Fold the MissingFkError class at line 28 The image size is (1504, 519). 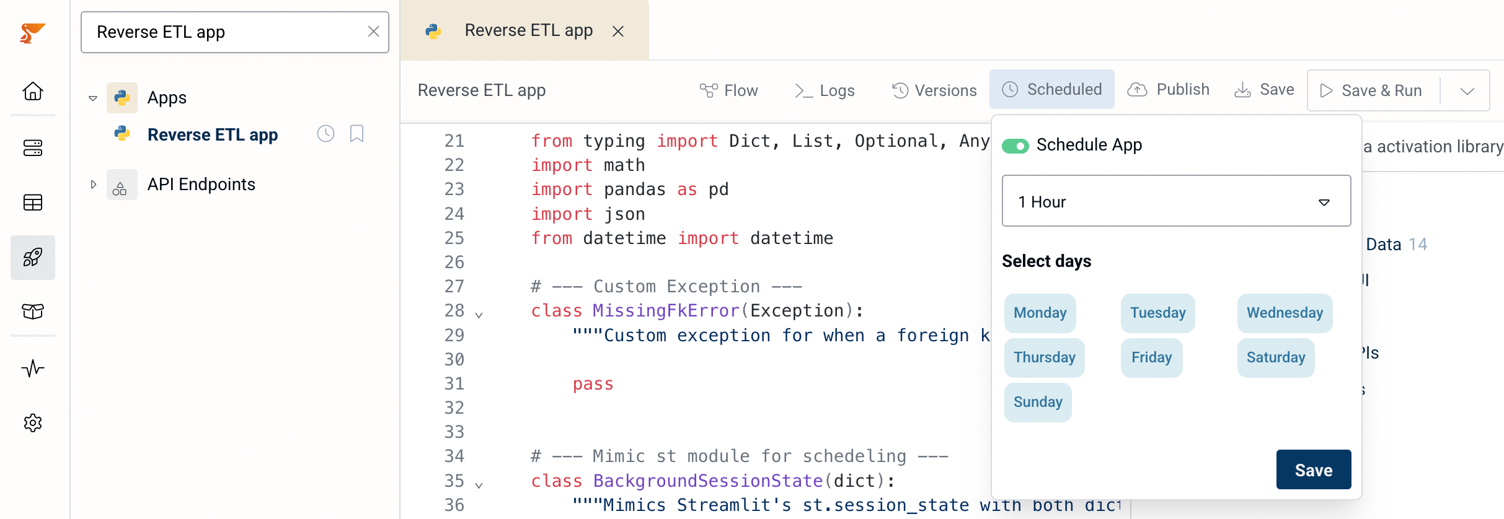tap(479, 315)
